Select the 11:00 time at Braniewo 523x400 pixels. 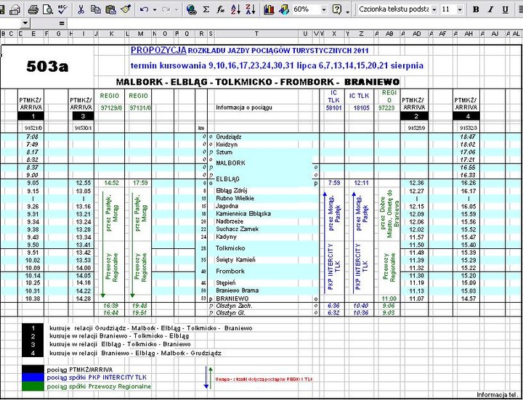389,298
